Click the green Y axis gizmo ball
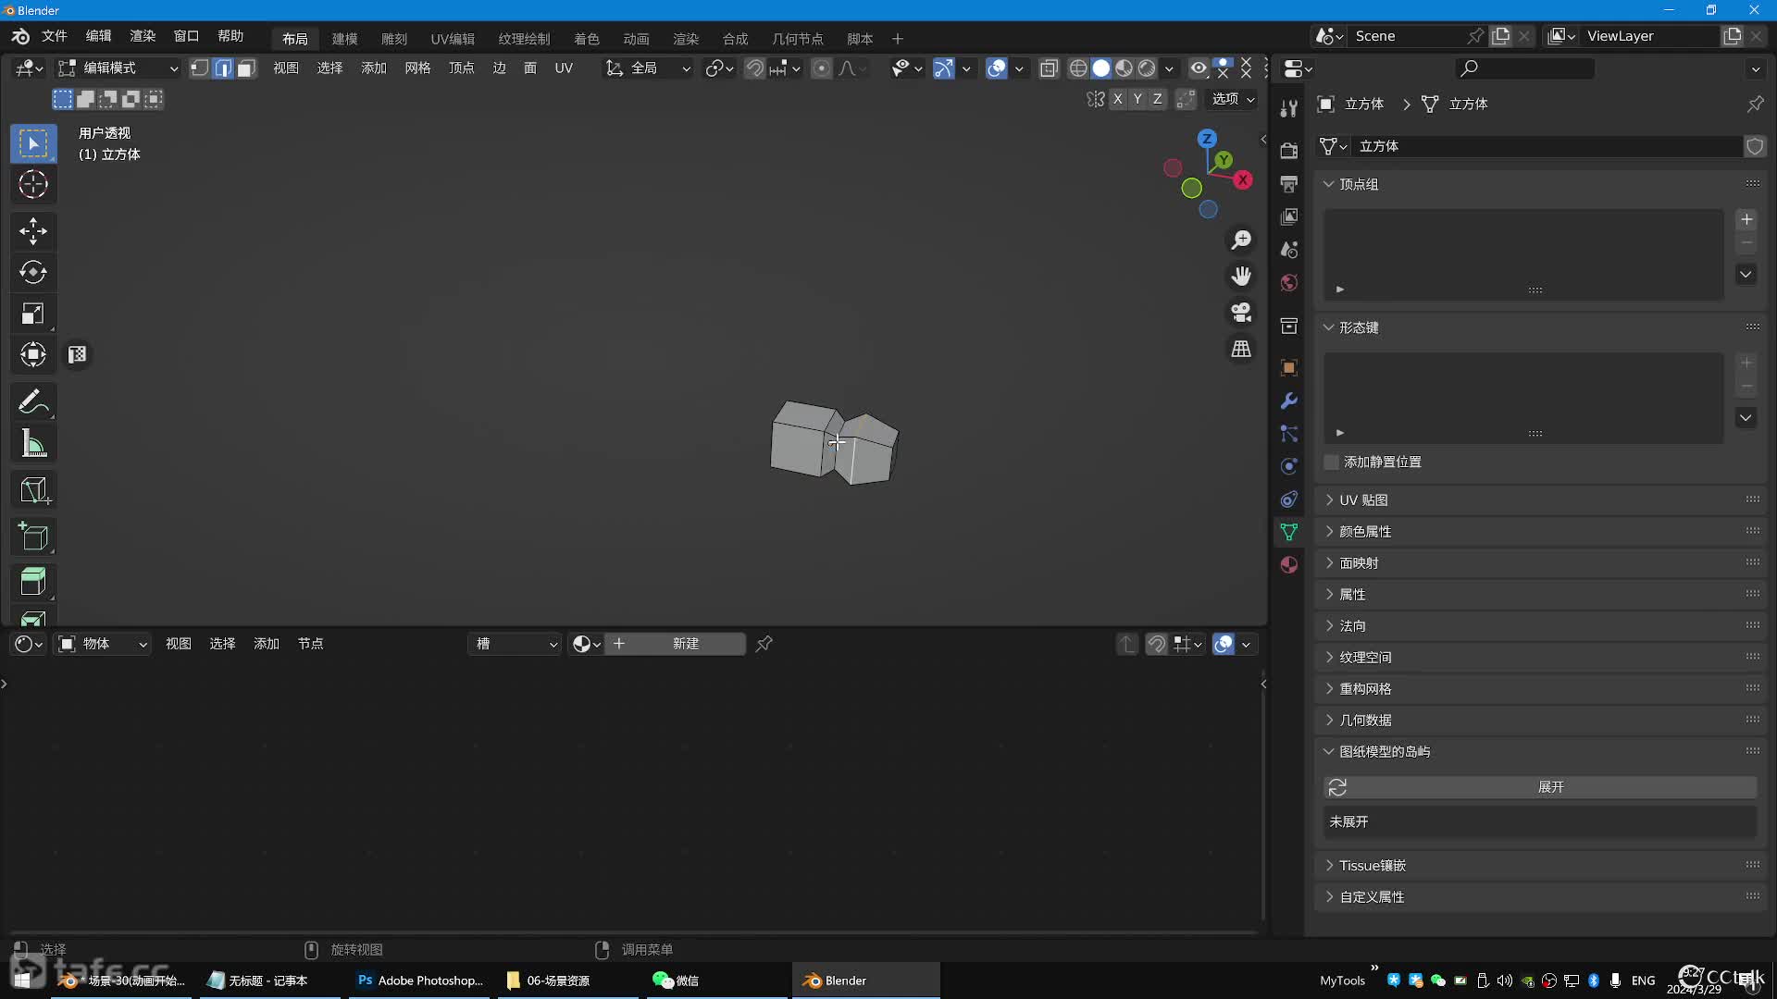 (x=1224, y=160)
